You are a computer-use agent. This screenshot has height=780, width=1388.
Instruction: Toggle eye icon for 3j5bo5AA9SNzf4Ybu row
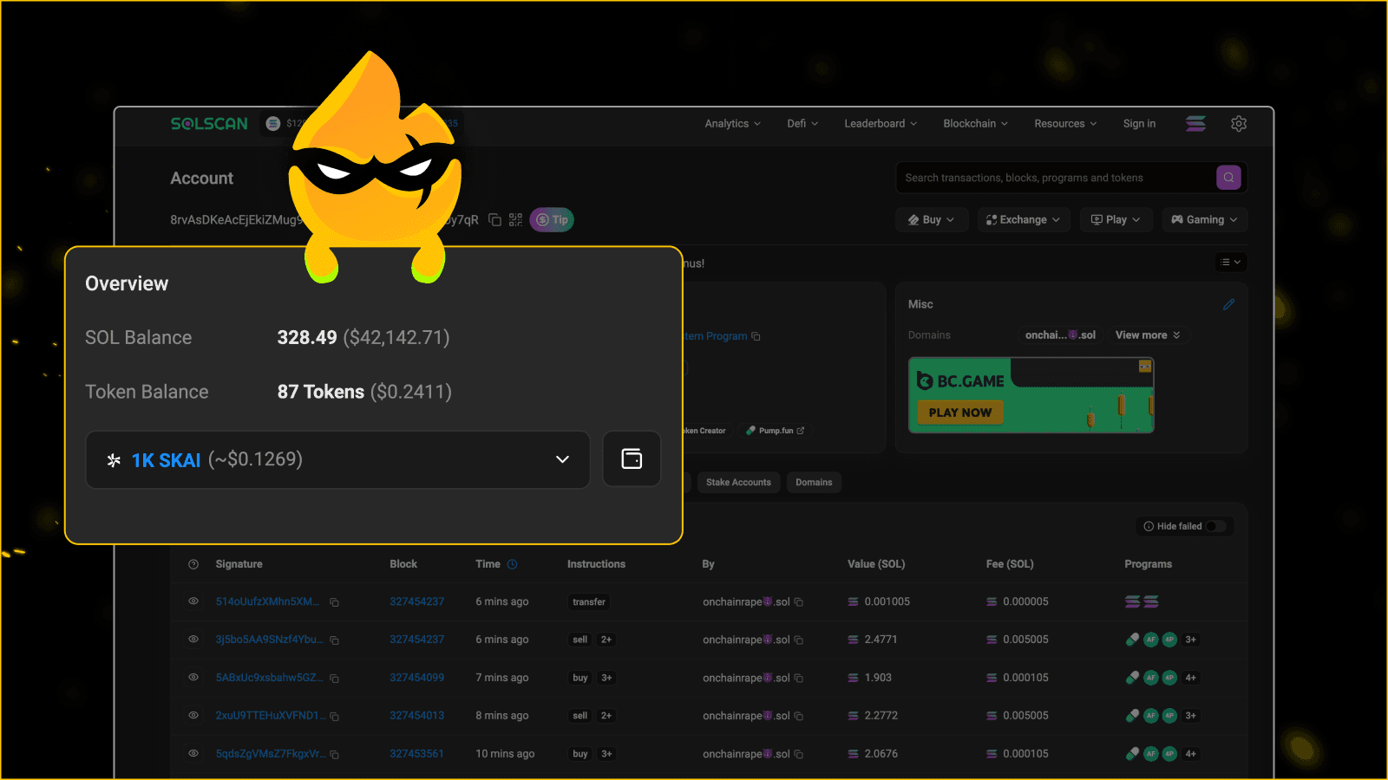(x=193, y=640)
